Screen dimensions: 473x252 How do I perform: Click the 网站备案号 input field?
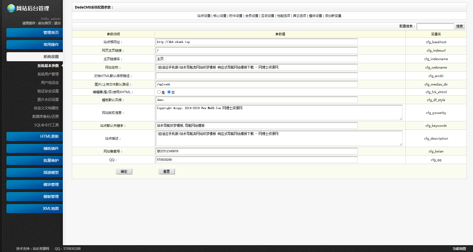click(257, 151)
